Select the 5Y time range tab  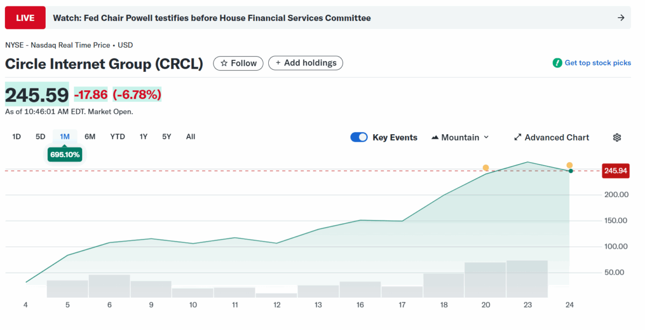167,137
